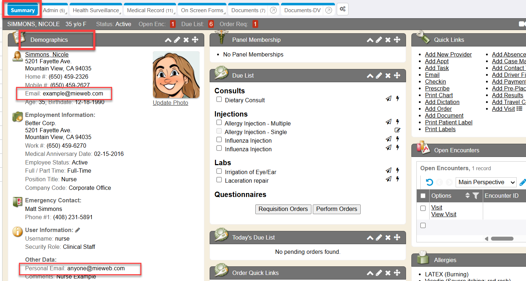Click the Open Encounters horizontal scrollbar
This screenshot has height=281, width=526.
(x=502, y=239)
